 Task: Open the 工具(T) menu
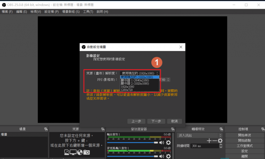(x=88, y=12)
